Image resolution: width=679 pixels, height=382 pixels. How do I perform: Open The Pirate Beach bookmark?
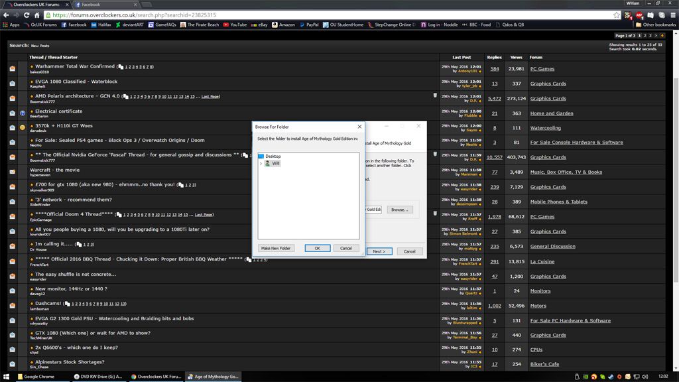point(200,25)
